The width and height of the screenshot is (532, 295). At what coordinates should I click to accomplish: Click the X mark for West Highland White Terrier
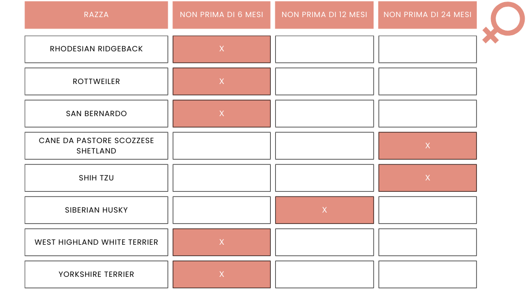(x=221, y=242)
